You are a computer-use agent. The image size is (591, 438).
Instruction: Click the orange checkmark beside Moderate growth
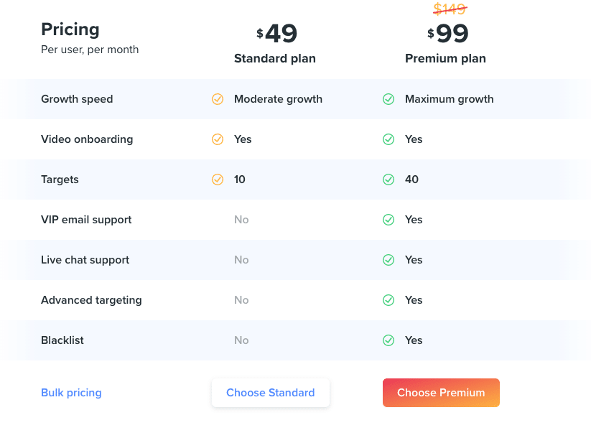[x=218, y=99]
